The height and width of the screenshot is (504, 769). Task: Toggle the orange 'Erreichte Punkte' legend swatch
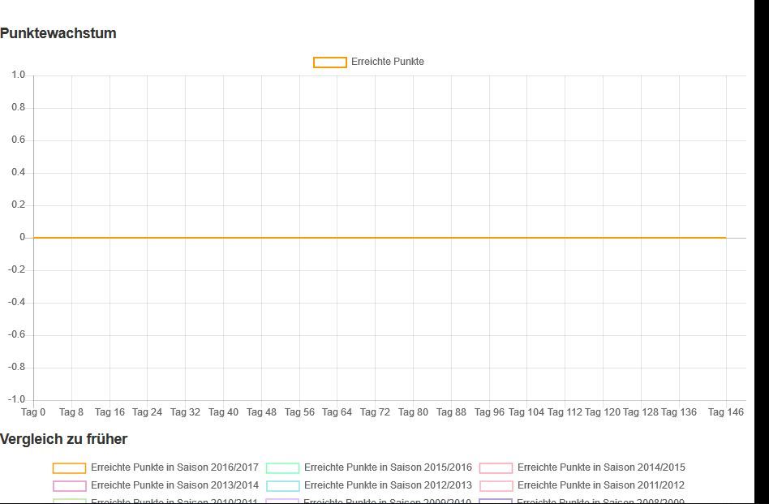(x=329, y=62)
